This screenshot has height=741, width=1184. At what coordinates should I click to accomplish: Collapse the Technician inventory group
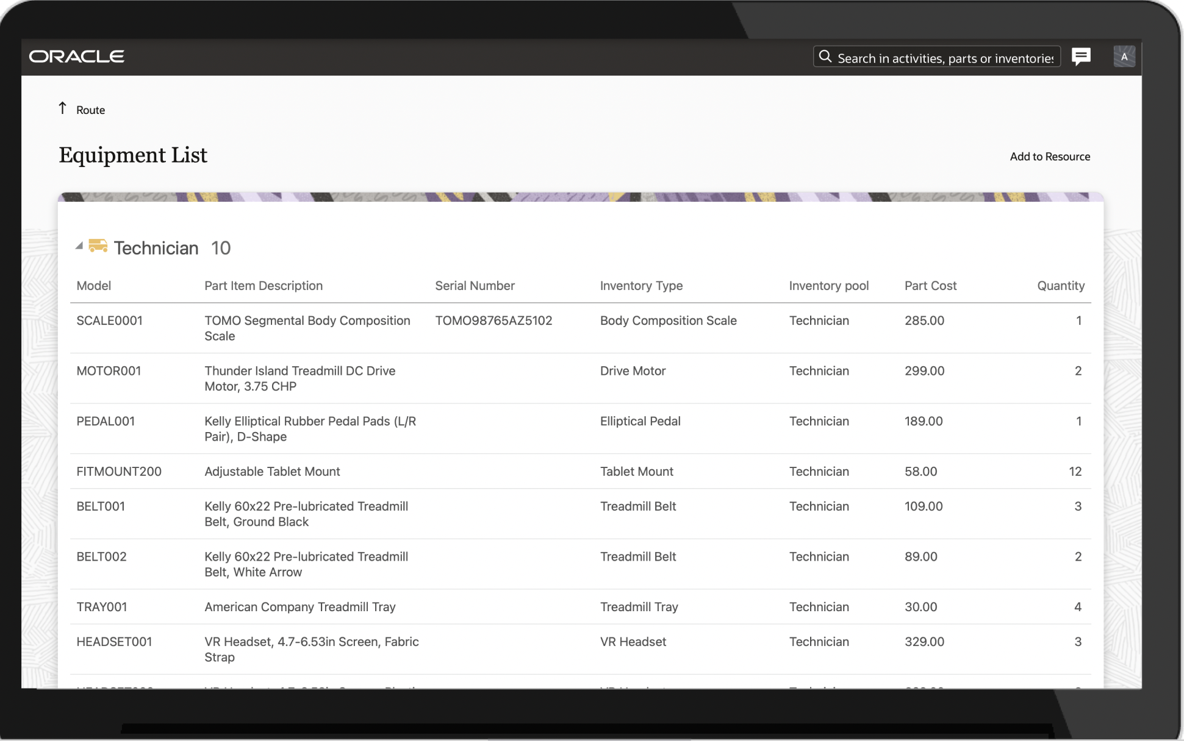(79, 246)
